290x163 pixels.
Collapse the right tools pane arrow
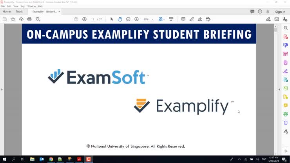pos(279,90)
